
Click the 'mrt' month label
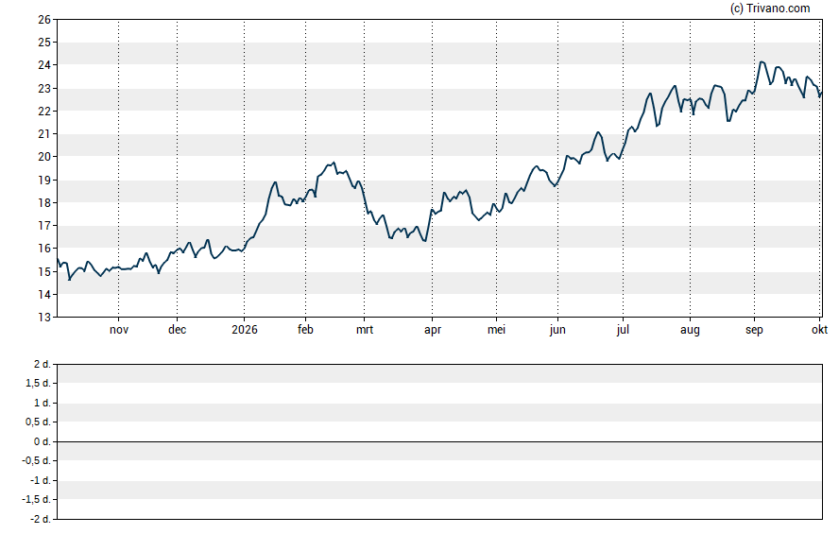click(x=365, y=330)
